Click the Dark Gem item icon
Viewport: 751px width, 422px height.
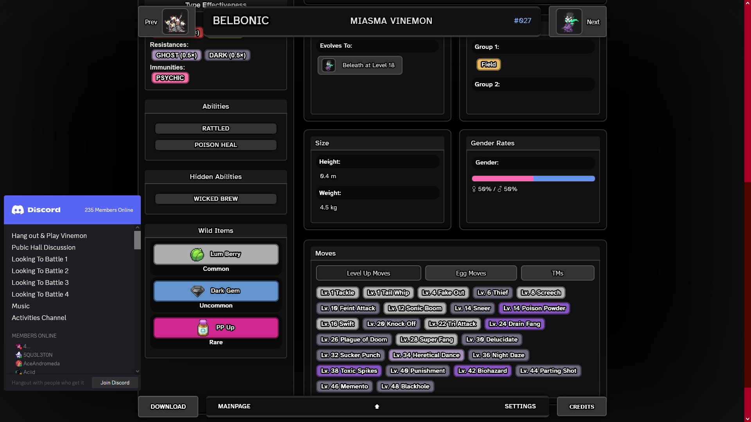tap(197, 291)
